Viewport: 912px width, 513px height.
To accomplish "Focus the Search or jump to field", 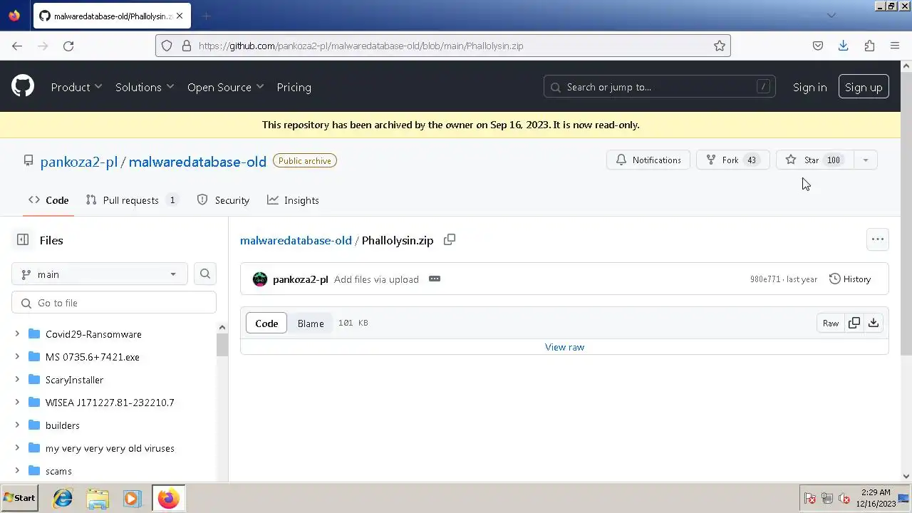I will pos(659,87).
